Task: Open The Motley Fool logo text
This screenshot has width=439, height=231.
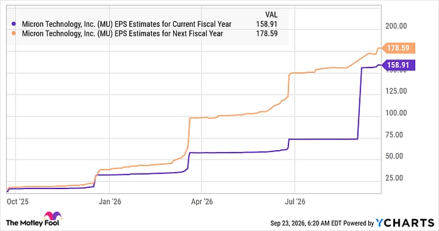Action: pyautogui.click(x=33, y=223)
